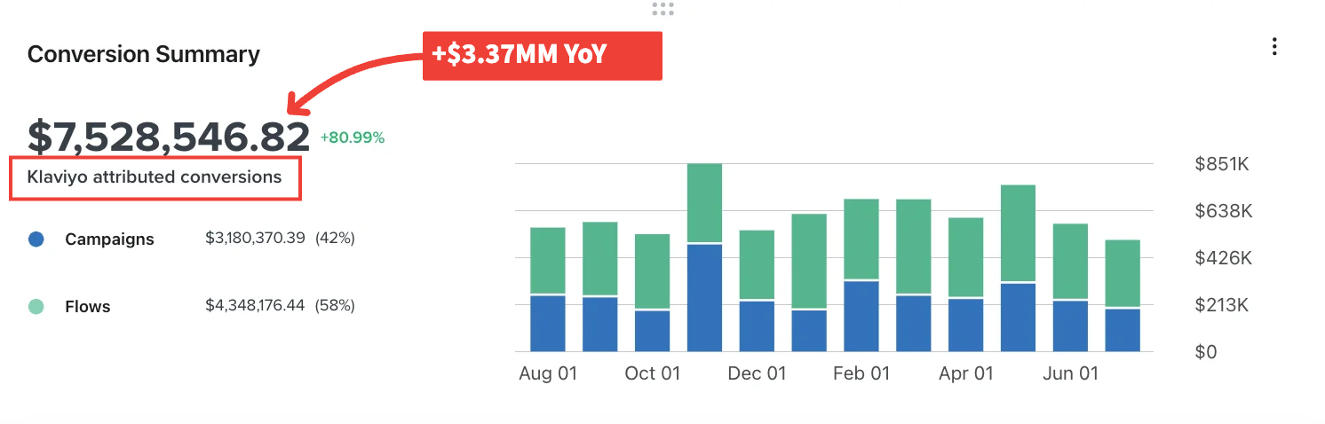Click green segment of Dec 01 bar
This screenshot has height=424, width=1325.
758,264
